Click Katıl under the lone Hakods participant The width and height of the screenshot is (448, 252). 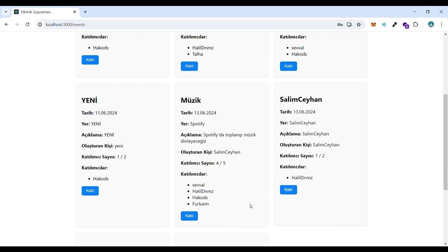pos(90,60)
